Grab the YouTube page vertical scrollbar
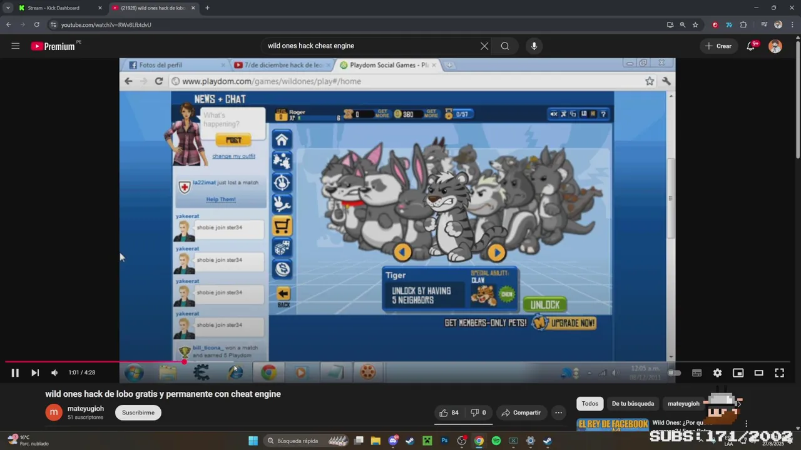 tap(797, 100)
